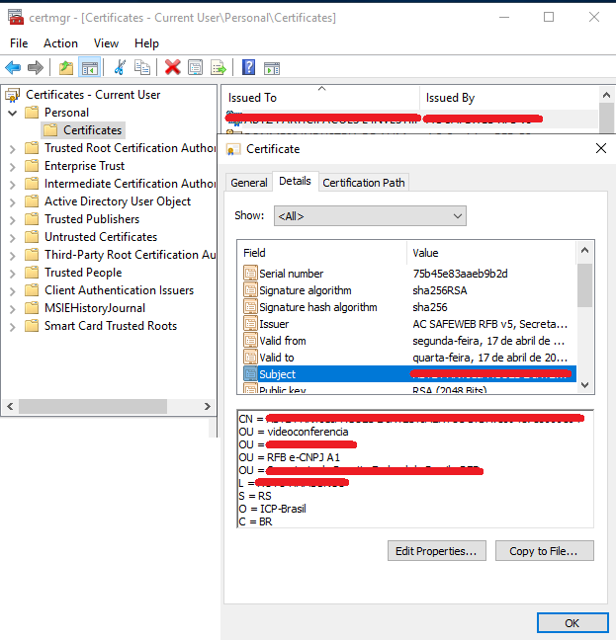Click the certmgr application icon in title bar
Viewport: 616px width, 640px height.
point(16,17)
